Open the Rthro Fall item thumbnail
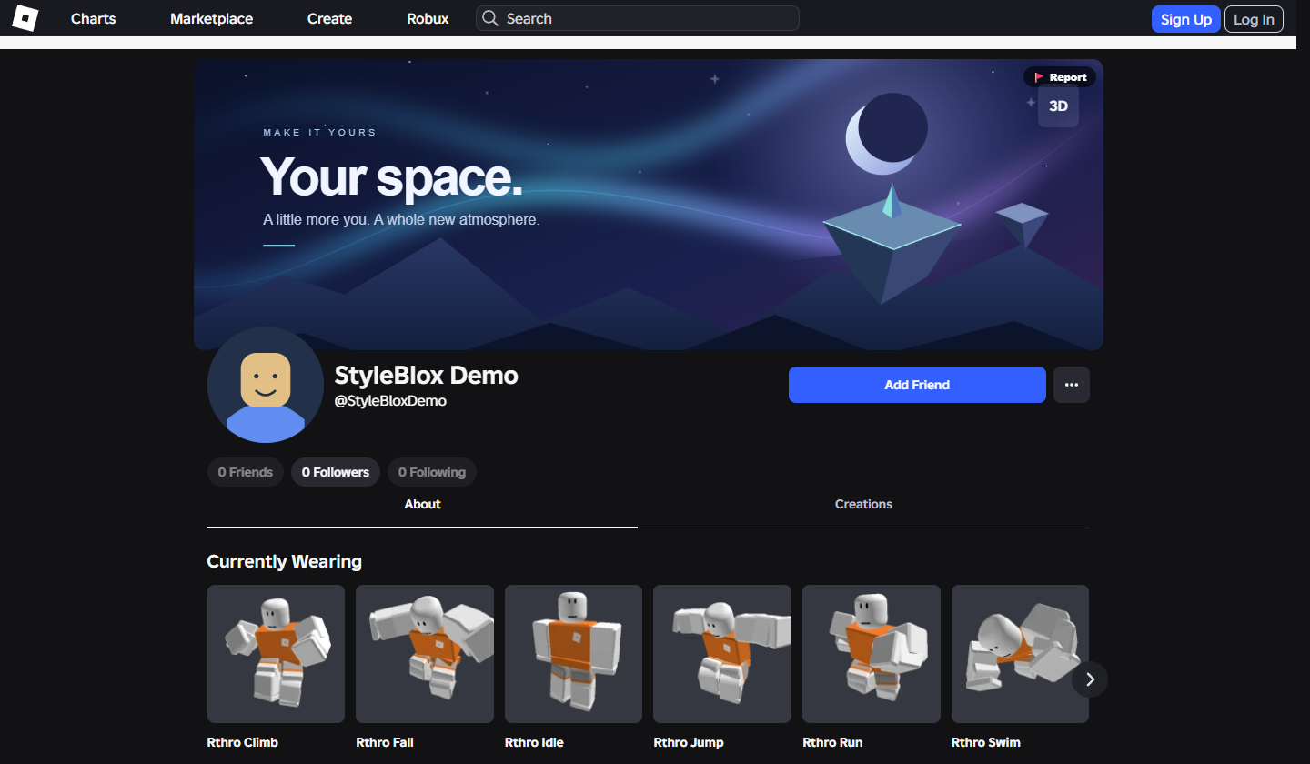This screenshot has width=1310, height=764. point(425,654)
